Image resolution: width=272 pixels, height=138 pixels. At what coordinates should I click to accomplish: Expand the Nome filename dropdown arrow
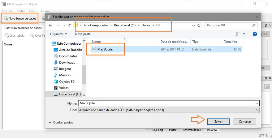click(x=257, y=103)
